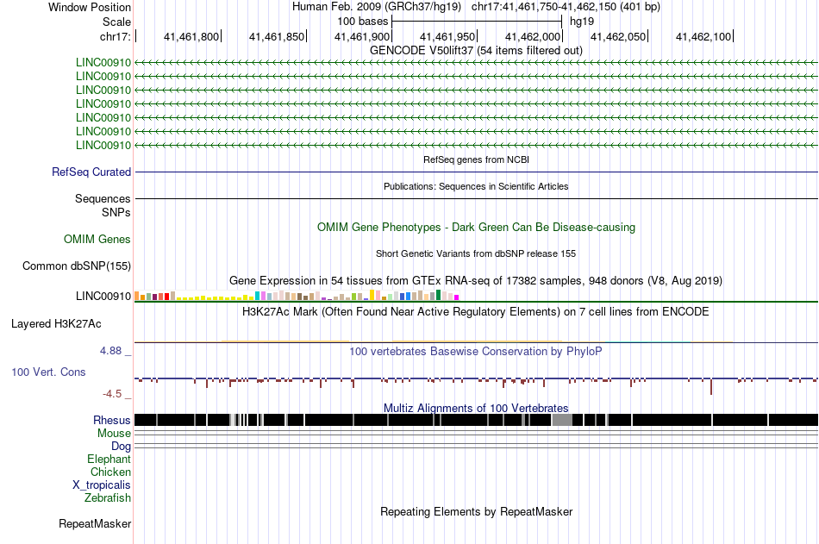819x544 pixels.
Task: Open Short Genetic Variants from dbSNP title
Action: pyautogui.click(x=476, y=254)
